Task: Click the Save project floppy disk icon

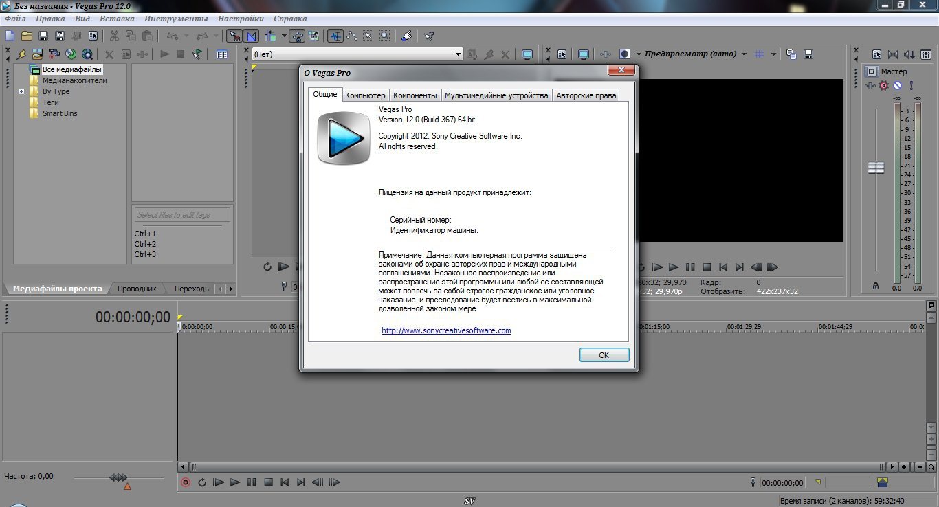Action: (x=43, y=36)
